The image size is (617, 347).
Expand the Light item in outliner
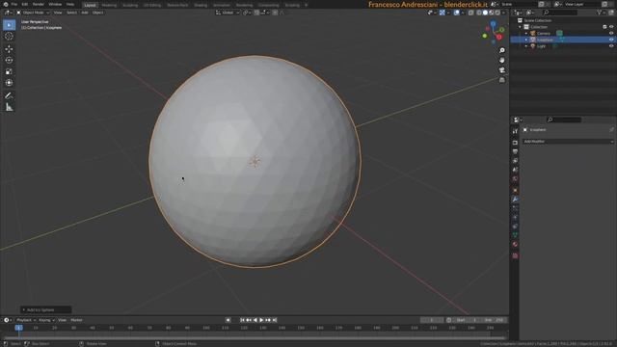[526, 46]
